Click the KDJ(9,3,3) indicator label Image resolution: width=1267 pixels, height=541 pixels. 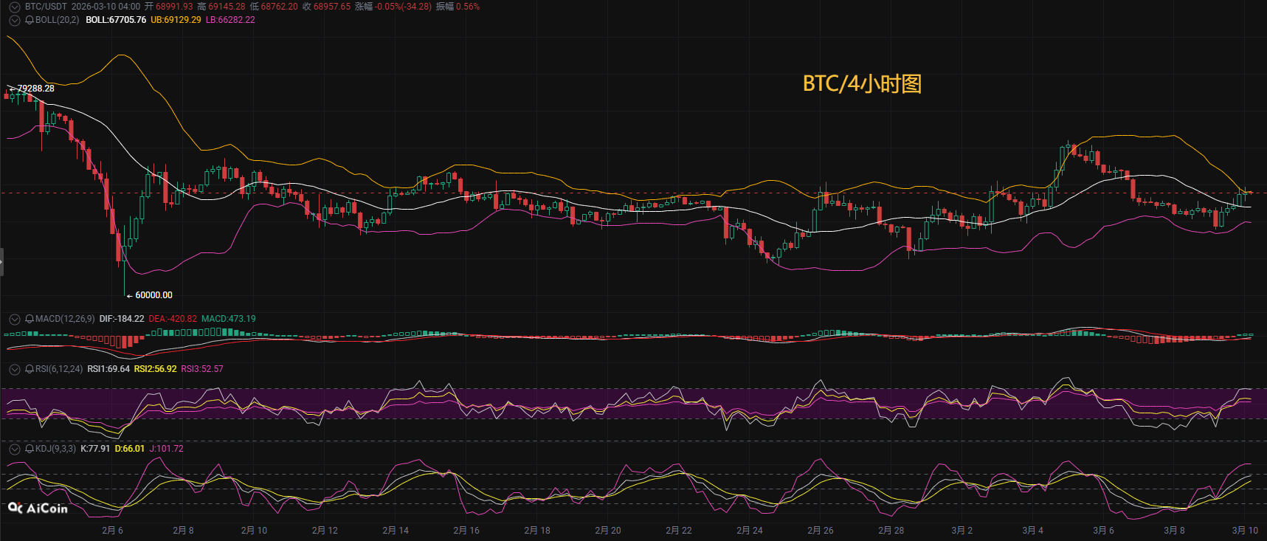pos(55,449)
